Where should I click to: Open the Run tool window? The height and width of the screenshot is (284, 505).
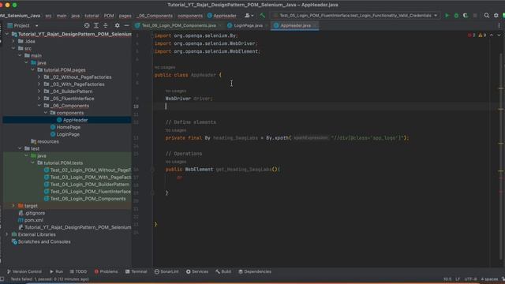pyautogui.click(x=56, y=271)
